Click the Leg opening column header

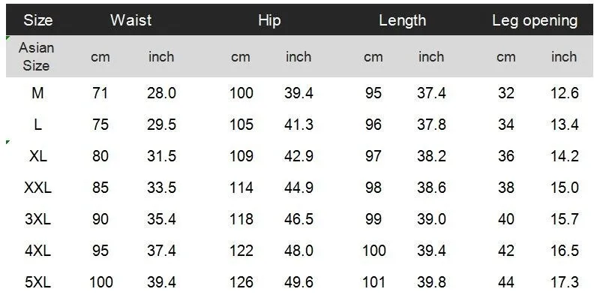[x=535, y=20]
